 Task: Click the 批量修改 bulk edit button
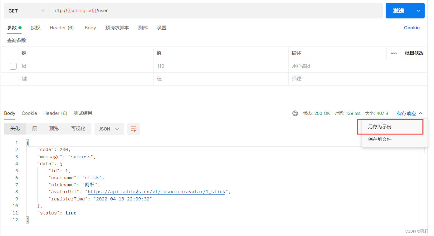click(414, 53)
